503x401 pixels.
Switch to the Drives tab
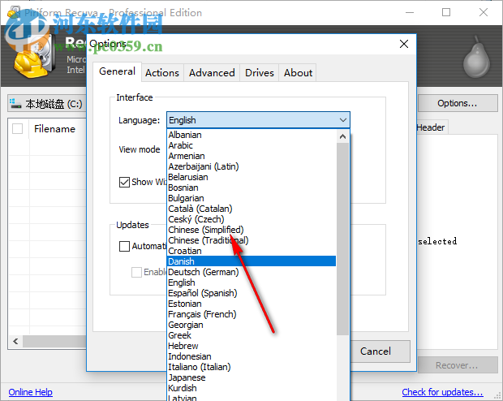tap(259, 73)
